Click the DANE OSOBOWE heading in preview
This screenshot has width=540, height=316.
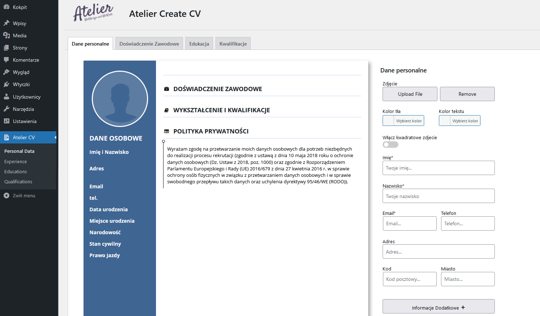coord(116,138)
